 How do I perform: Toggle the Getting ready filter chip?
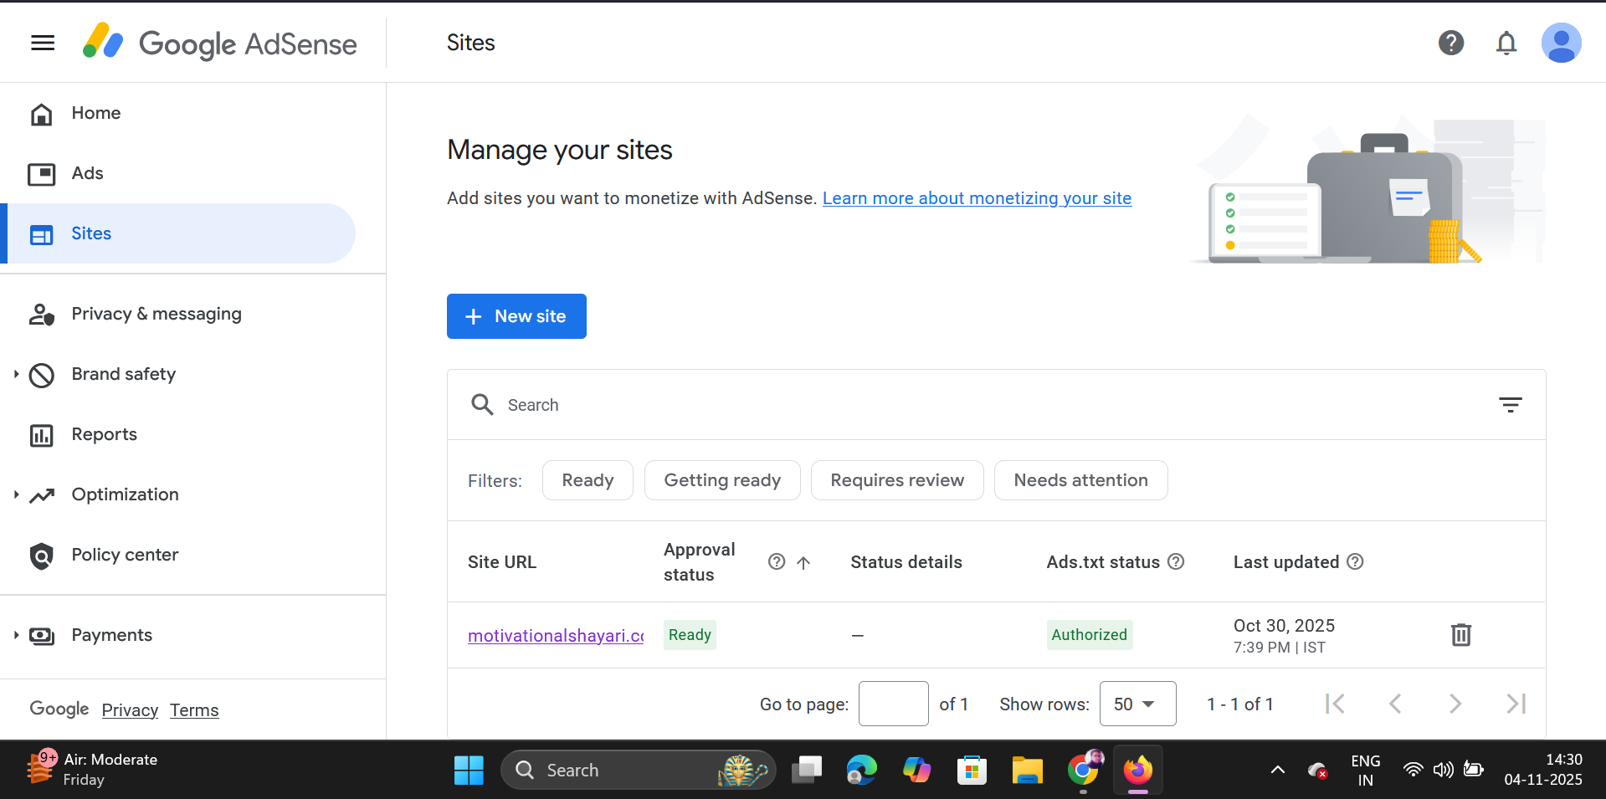[721, 480]
